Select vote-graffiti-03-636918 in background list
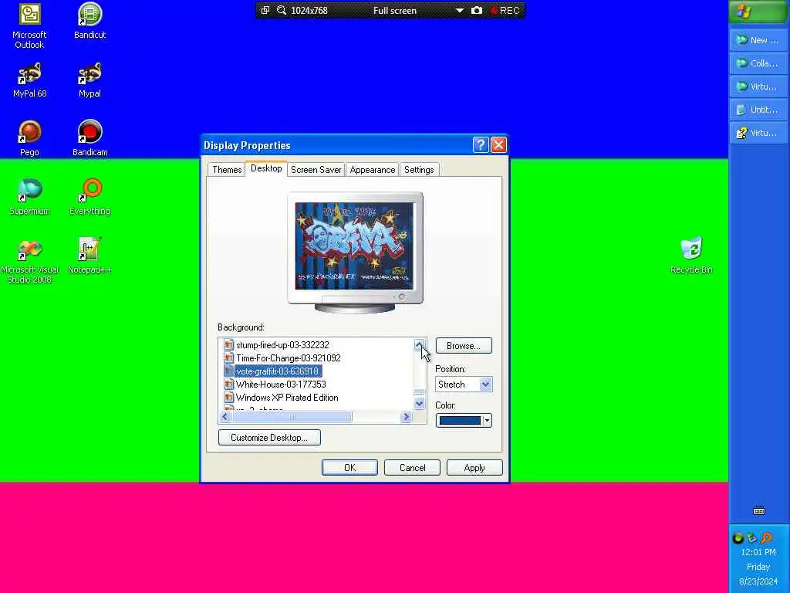Screen dimensions: 790x593 [x=277, y=371]
